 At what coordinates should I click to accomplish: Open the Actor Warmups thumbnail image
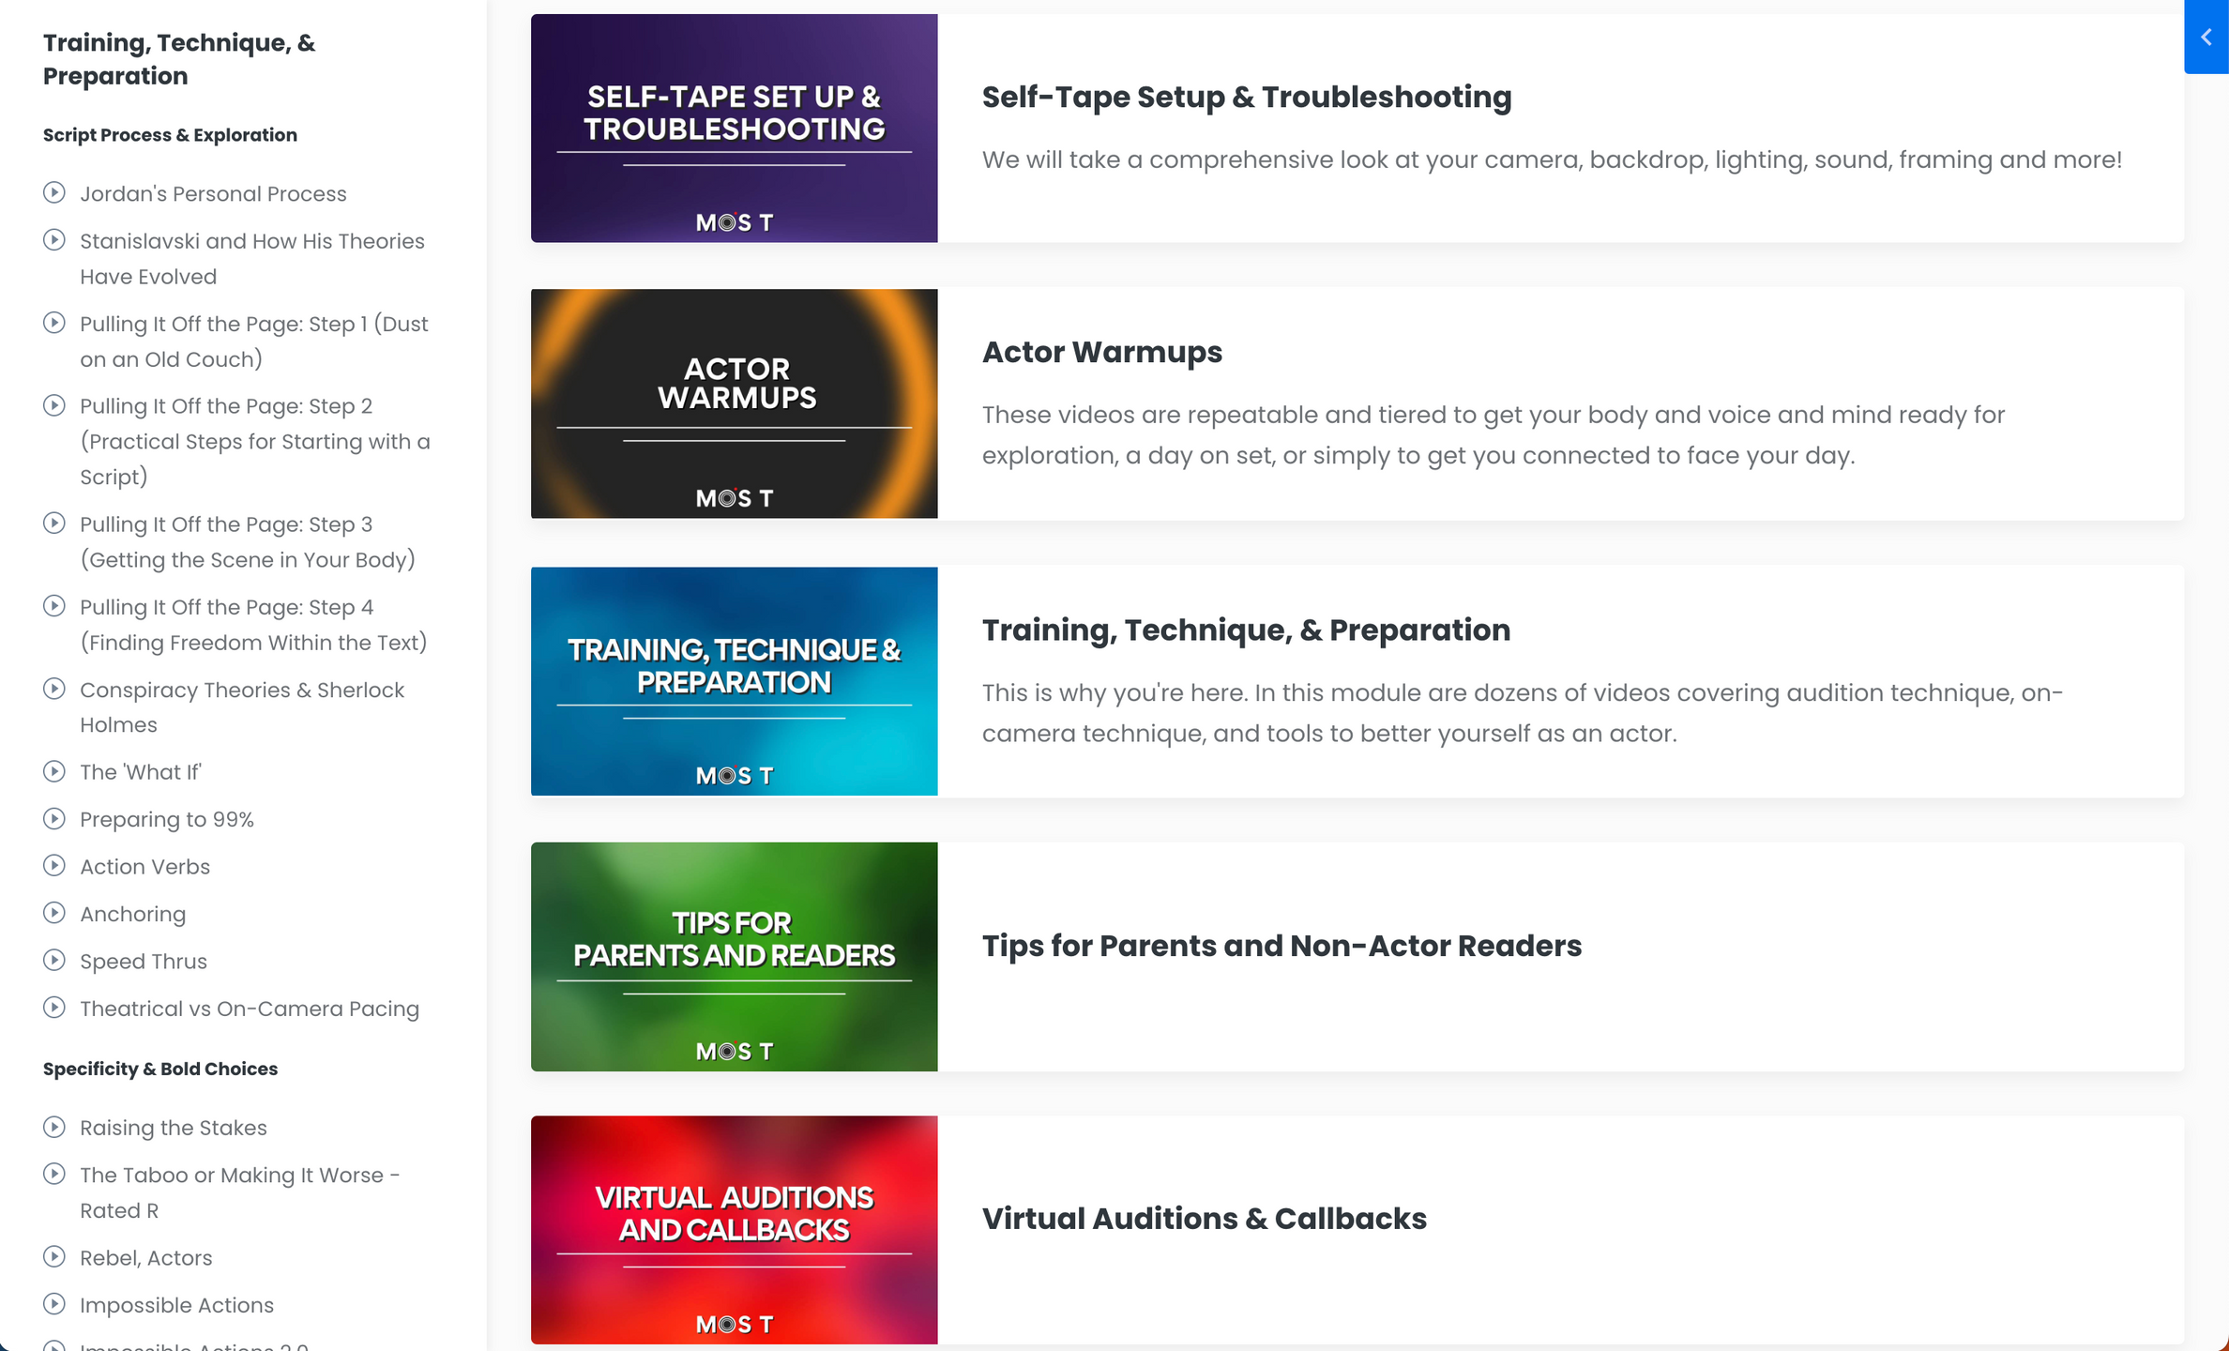click(x=734, y=403)
